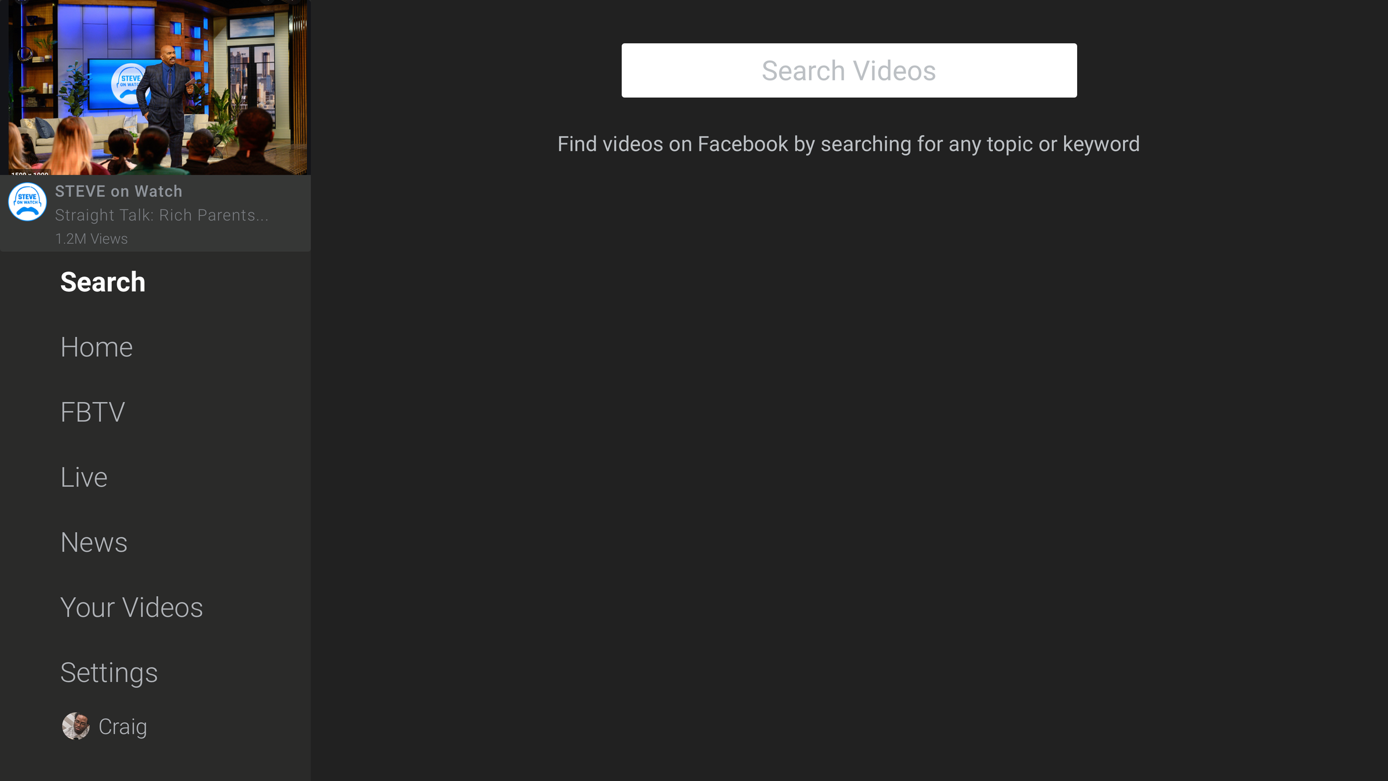Open Craig's profile avatar picture
Screen dimensions: 1388x781
(76, 726)
